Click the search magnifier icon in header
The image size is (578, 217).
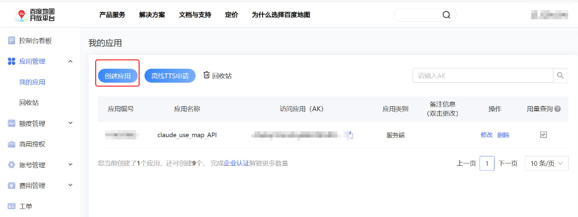(x=446, y=15)
